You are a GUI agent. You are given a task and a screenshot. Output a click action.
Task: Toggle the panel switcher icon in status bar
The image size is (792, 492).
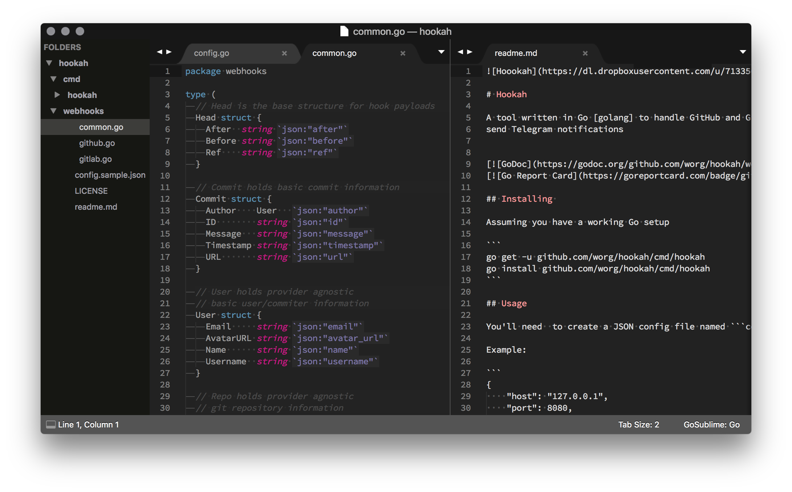(51, 424)
